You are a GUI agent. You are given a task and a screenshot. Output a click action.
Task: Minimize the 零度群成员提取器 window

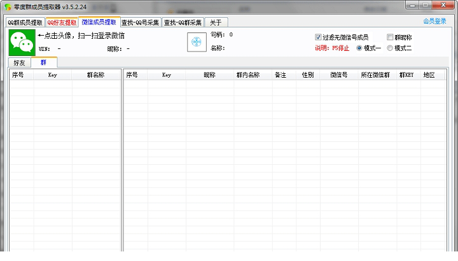(412, 5)
